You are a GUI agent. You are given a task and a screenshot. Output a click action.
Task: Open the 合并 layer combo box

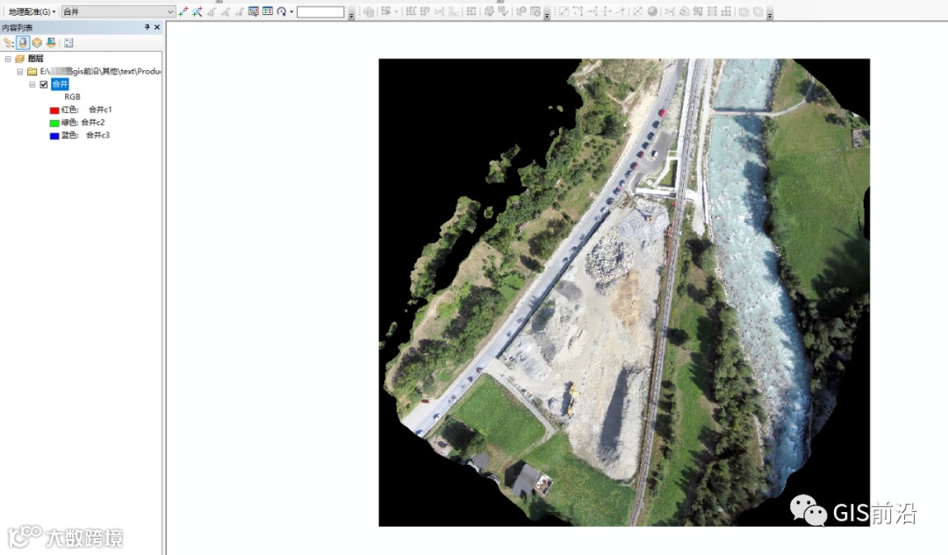coord(118,11)
